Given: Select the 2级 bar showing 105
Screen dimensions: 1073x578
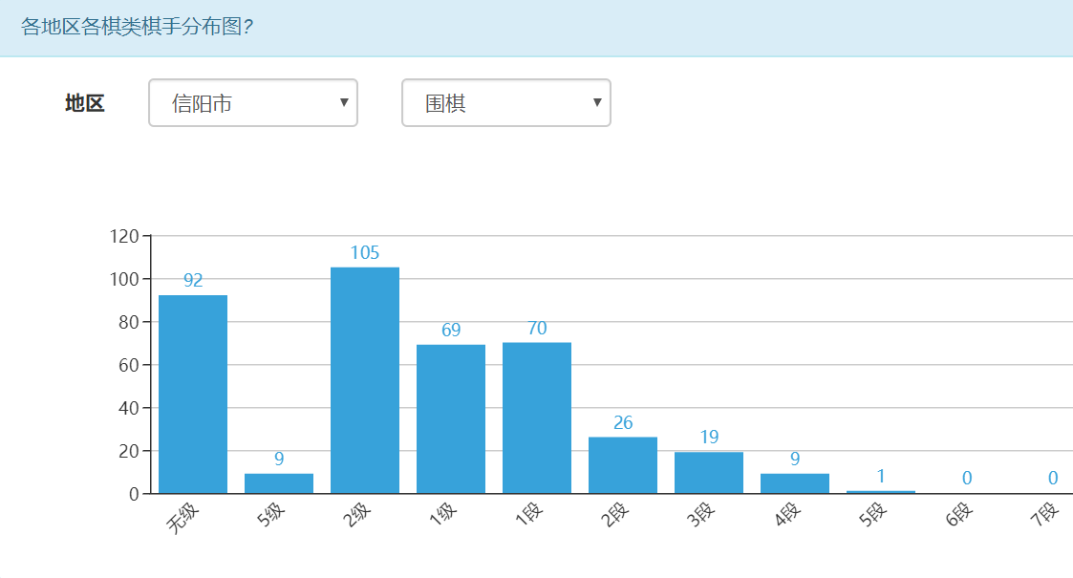Looking at the screenshot, I should pos(365,380).
